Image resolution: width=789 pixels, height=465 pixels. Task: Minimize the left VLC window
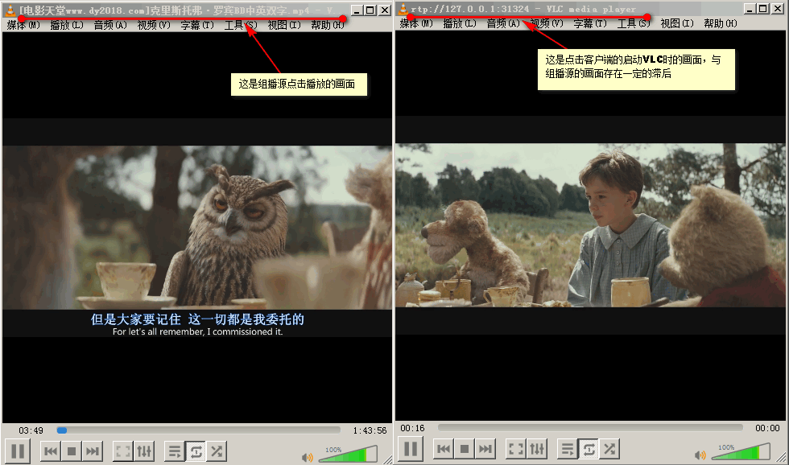click(x=357, y=10)
